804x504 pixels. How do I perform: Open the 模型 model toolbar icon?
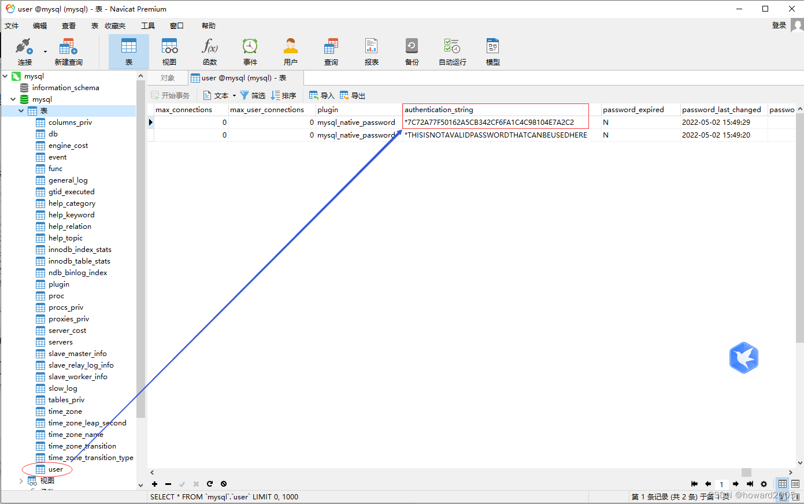click(493, 52)
